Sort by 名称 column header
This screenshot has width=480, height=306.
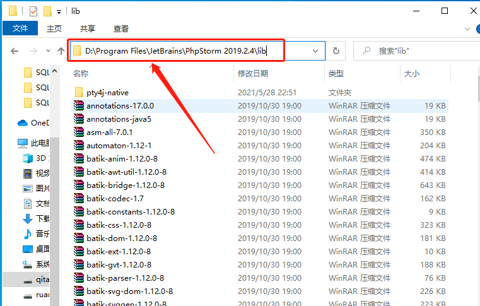(x=81, y=74)
